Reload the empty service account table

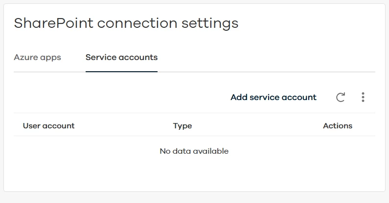341,98
